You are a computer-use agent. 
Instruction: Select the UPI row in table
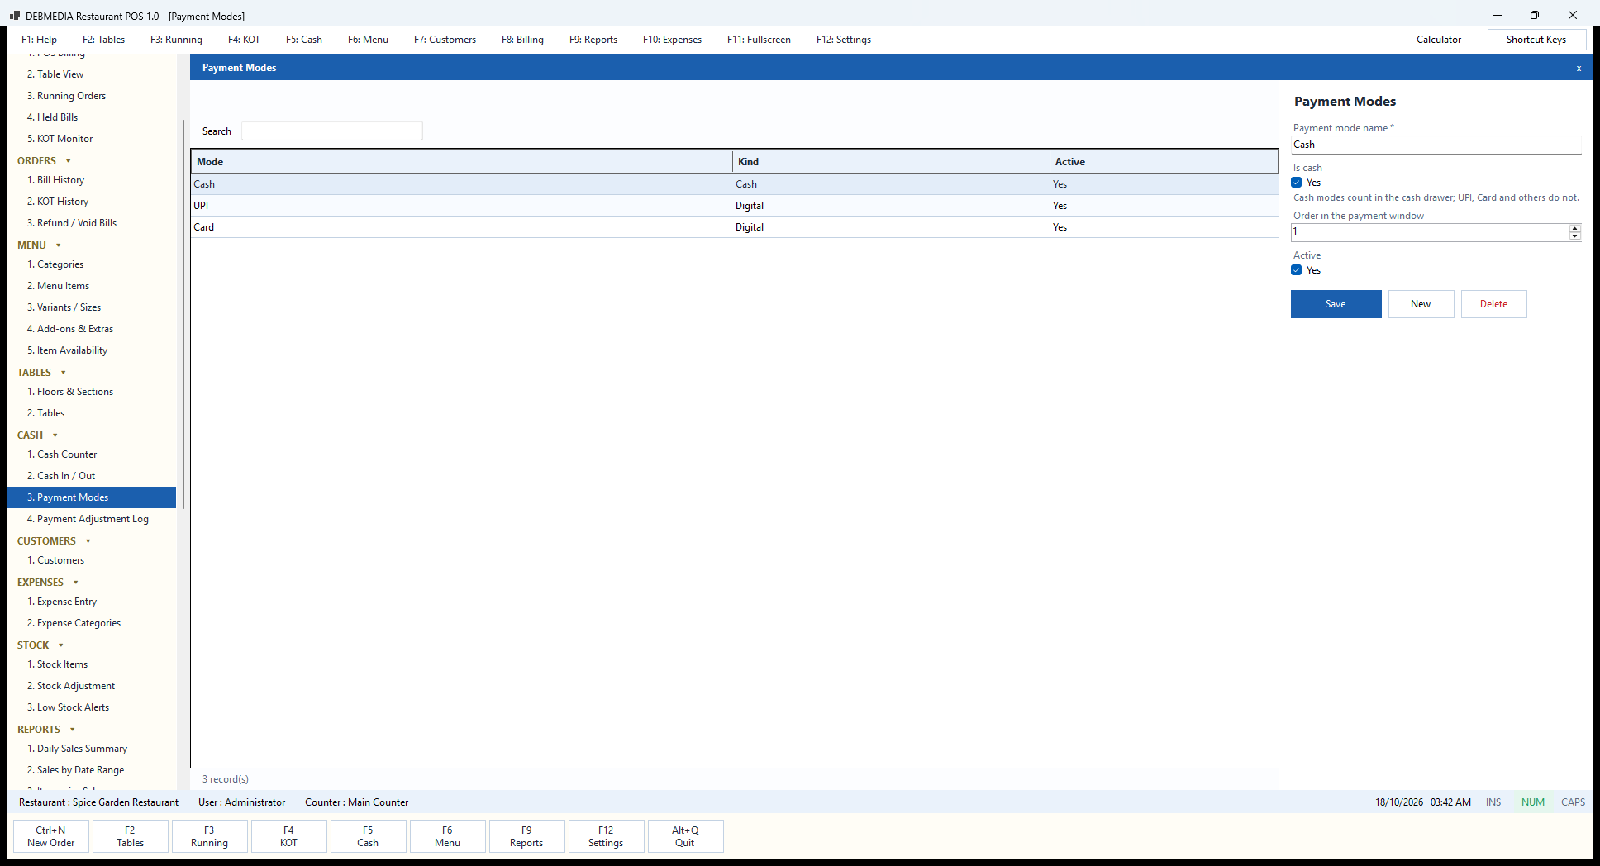pos(734,206)
